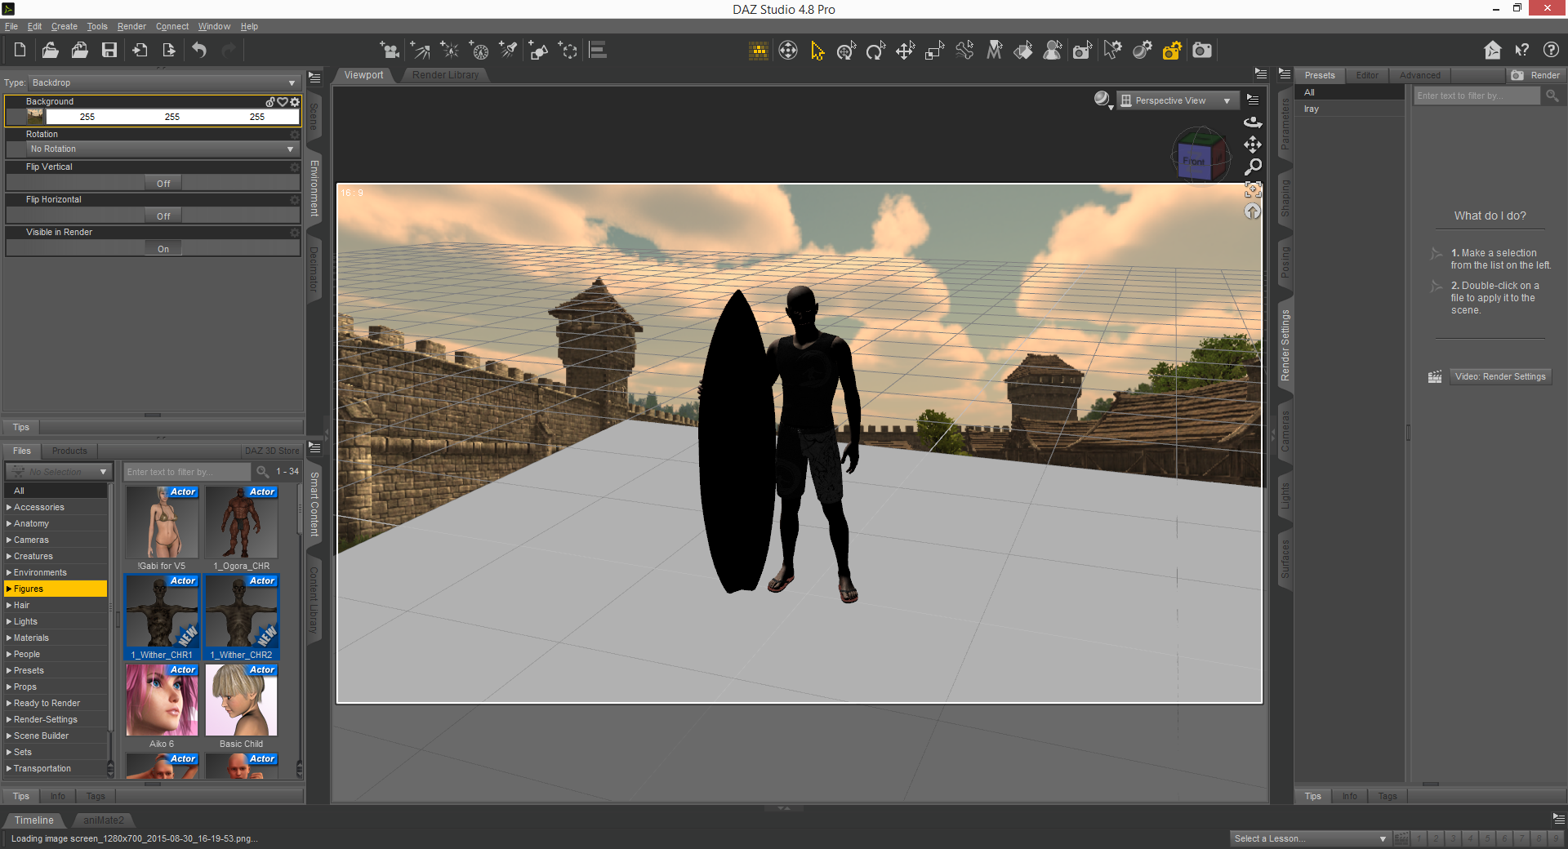Click the Import file toolbar icon
The width and height of the screenshot is (1568, 849).
click(140, 51)
